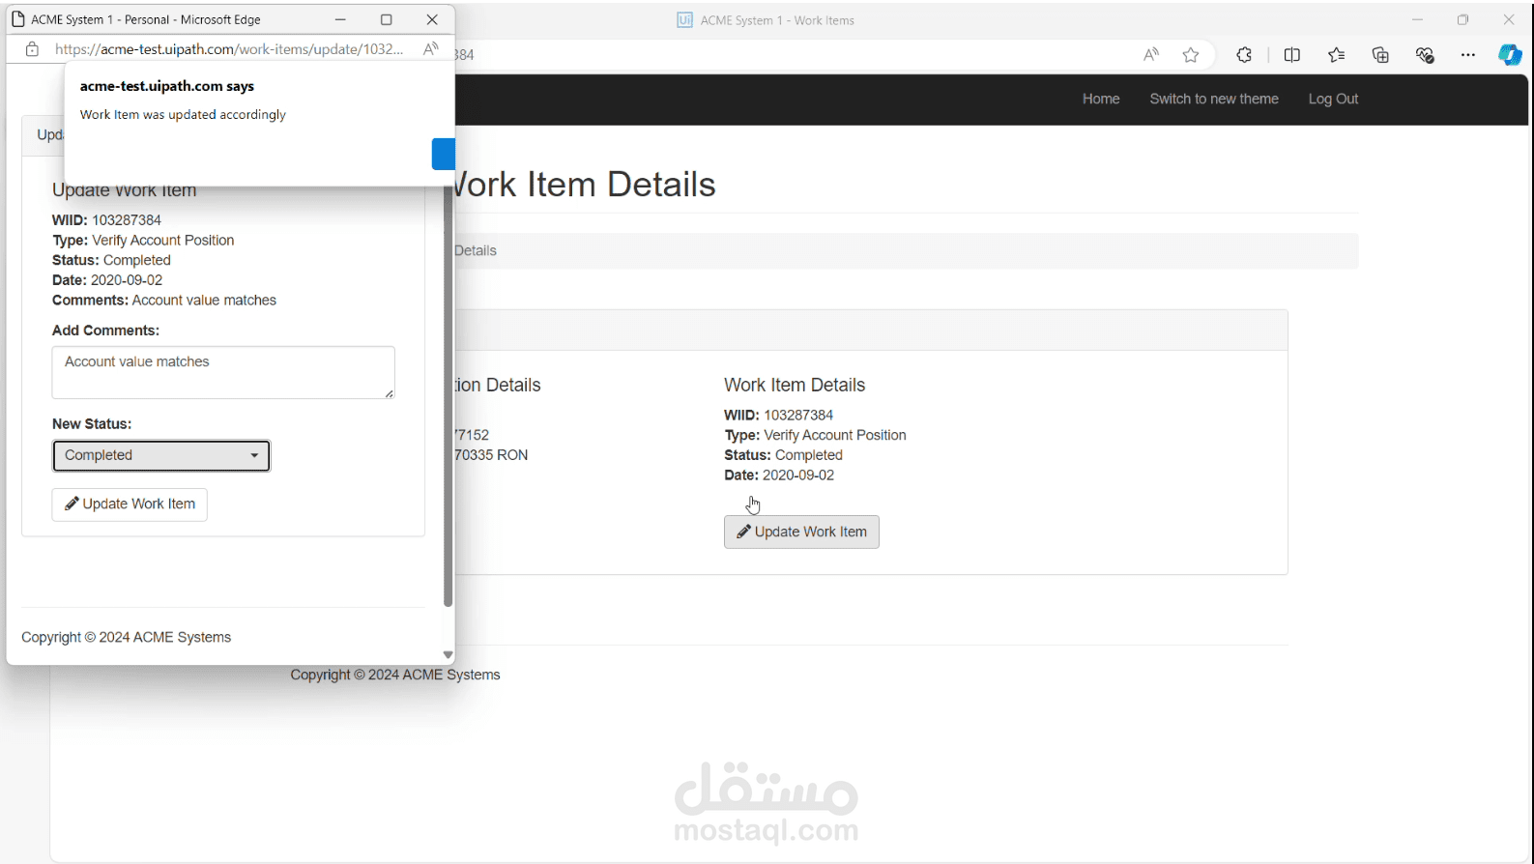Click the popup window vertical scrollbar thumb

click(448, 396)
